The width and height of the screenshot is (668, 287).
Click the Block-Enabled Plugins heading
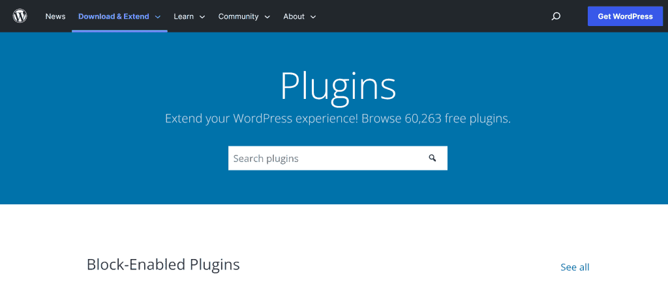click(163, 264)
